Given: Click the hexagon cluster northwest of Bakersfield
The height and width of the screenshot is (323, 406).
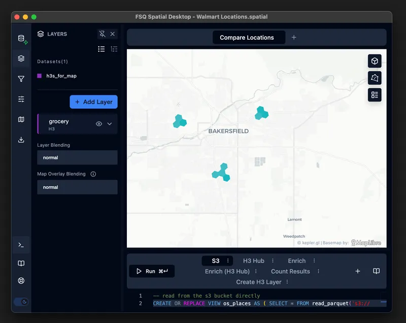Looking at the screenshot, I should click(x=180, y=121).
